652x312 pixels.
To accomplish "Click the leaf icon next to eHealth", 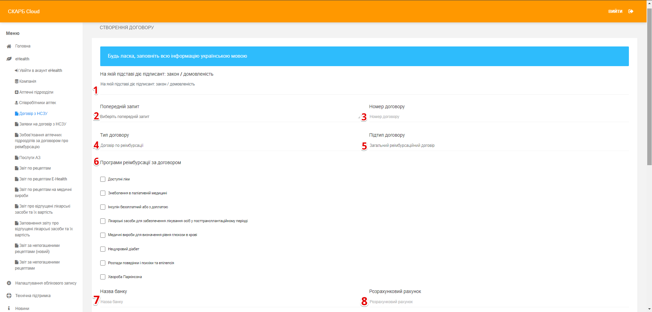I will 9,59.
